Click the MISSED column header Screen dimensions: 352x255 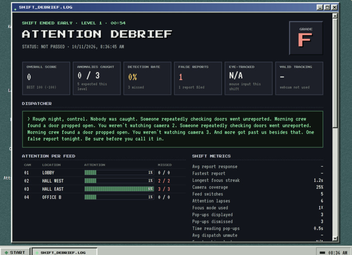click(x=164, y=165)
